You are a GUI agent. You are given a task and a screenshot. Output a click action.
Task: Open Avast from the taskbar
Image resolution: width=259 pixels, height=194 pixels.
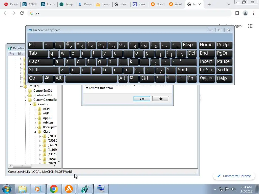69,189
